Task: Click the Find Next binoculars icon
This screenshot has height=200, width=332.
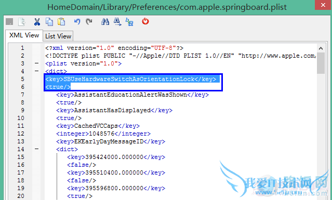Action: click(117, 22)
